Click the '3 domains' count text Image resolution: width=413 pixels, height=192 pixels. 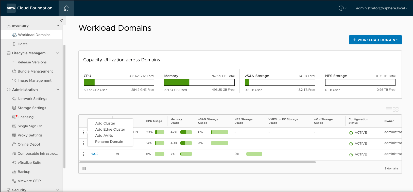pyautogui.click(x=391, y=168)
